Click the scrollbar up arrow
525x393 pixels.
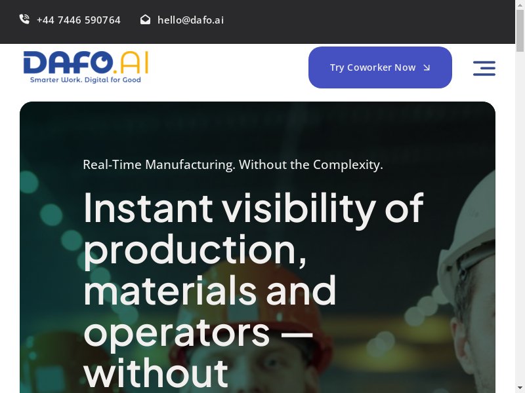click(x=520, y=5)
